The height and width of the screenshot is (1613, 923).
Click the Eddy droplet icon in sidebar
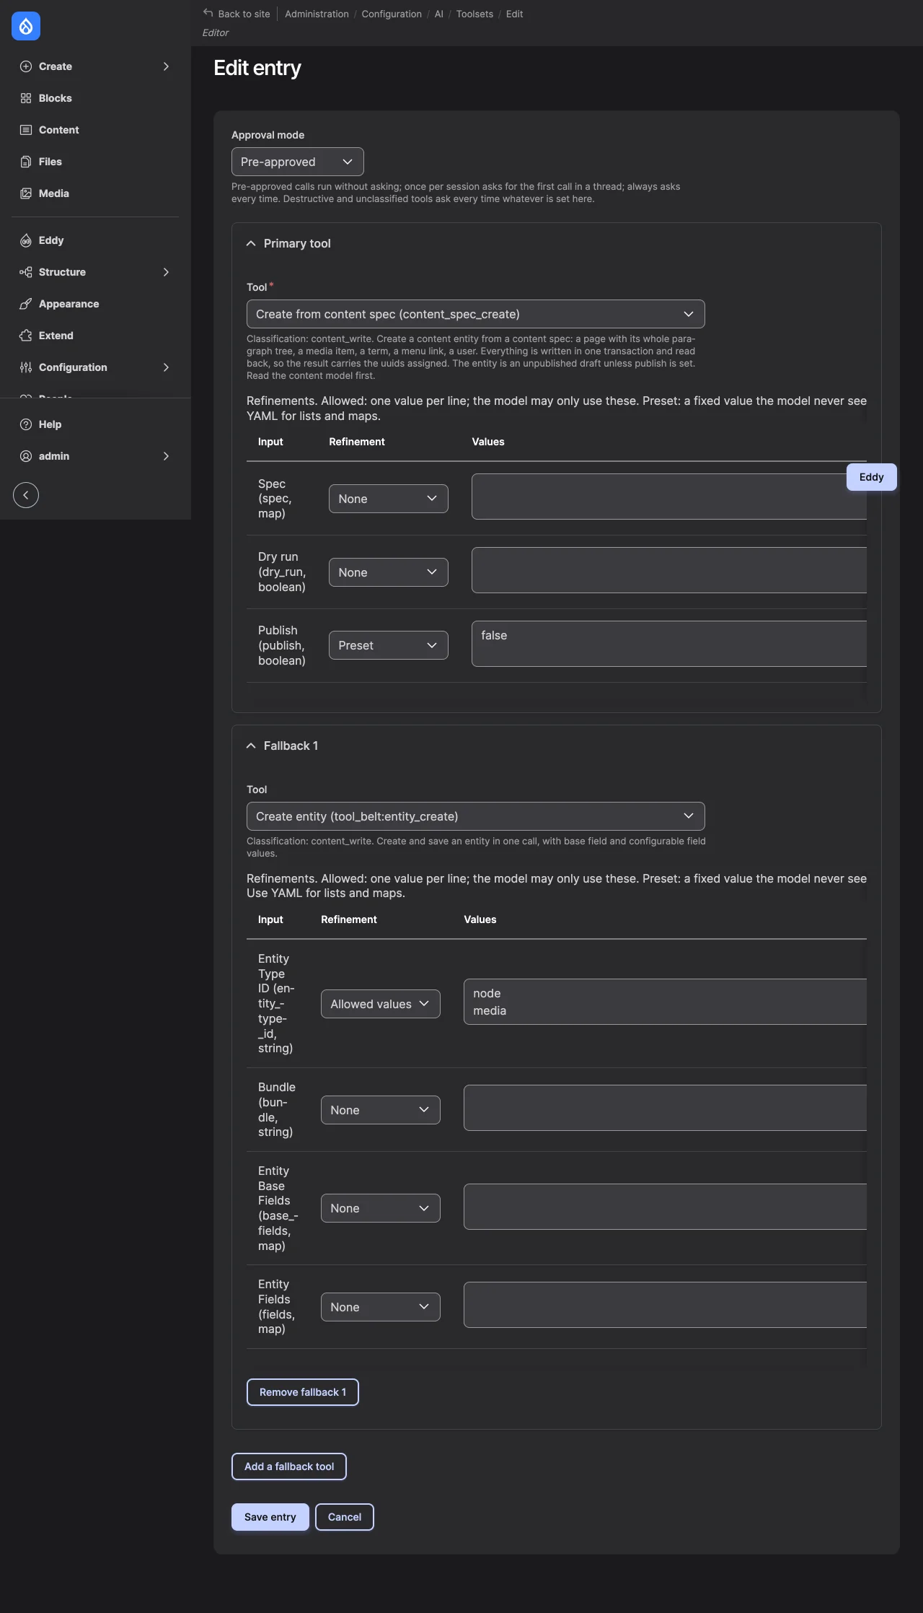pos(26,240)
